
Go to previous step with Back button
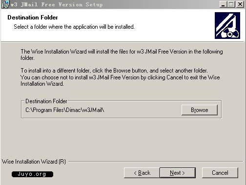[142, 173]
